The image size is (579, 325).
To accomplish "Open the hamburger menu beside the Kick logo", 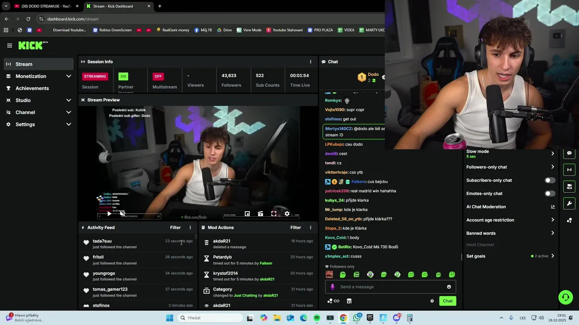I will [x=9, y=46].
